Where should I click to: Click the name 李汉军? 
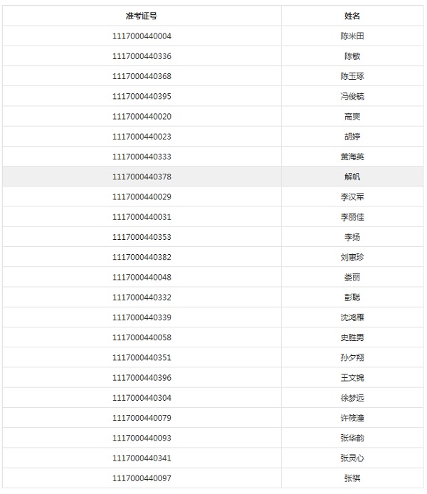coord(352,196)
